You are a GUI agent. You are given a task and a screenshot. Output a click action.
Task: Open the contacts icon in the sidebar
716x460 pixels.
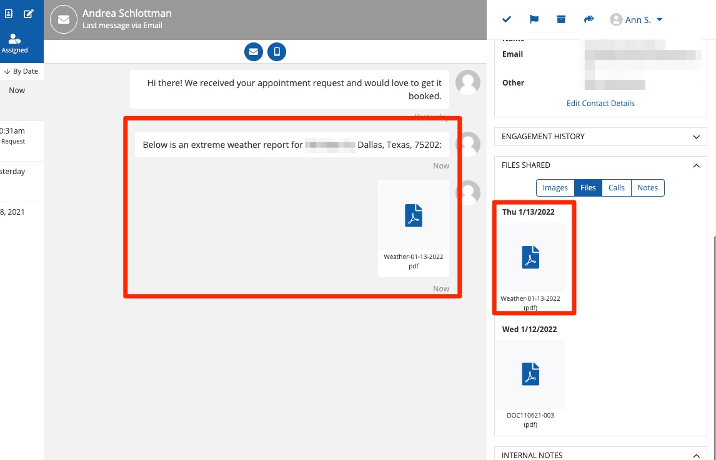click(9, 13)
